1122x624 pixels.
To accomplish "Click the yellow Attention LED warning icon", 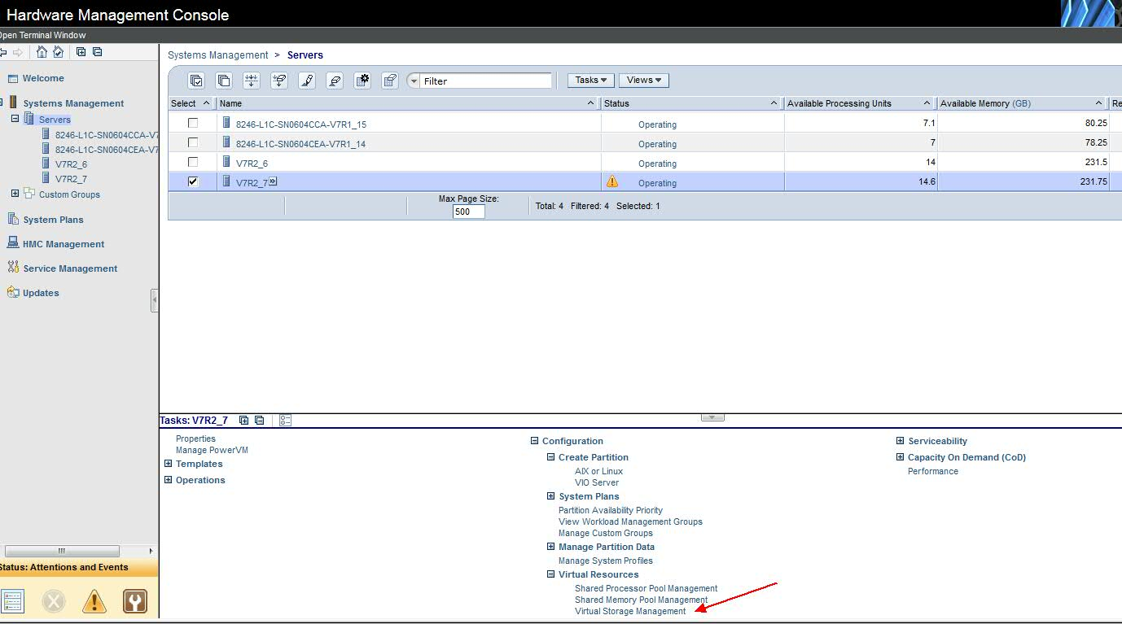I will point(94,602).
